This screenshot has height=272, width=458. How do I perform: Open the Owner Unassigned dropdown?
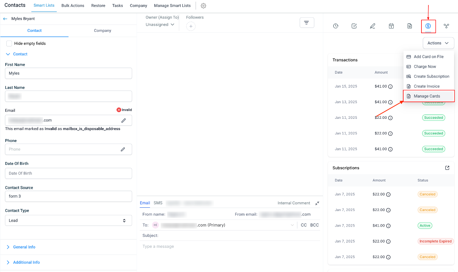point(160,25)
